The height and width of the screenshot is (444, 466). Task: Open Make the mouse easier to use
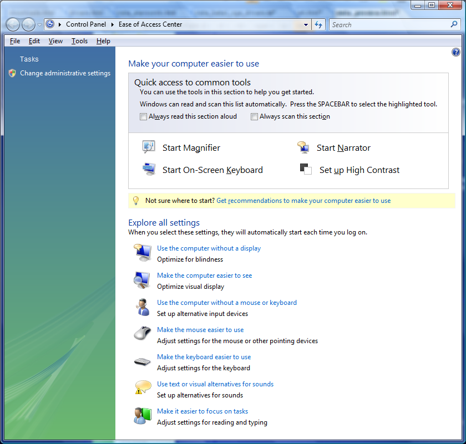click(x=200, y=330)
